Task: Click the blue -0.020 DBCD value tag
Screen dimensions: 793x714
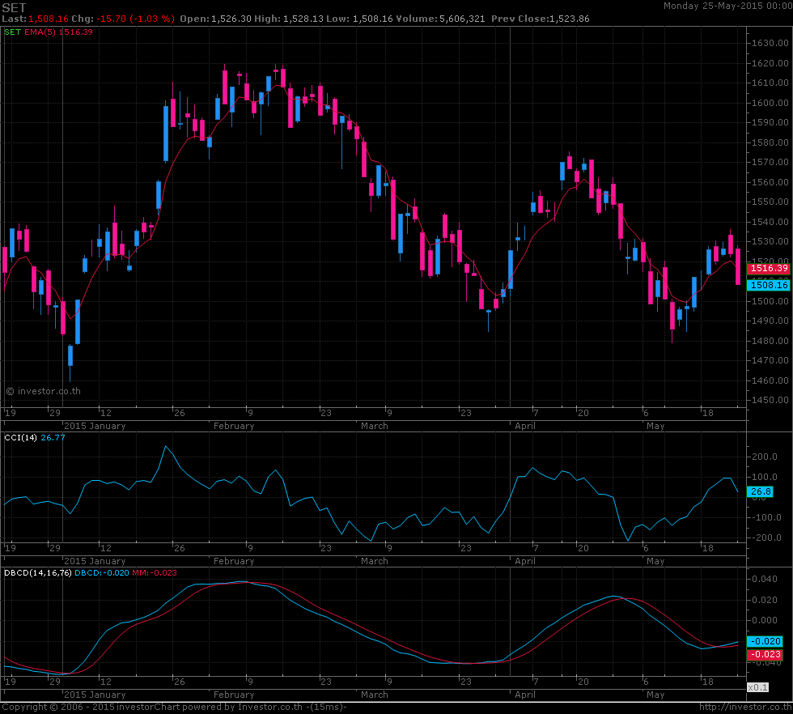Action: [763, 641]
